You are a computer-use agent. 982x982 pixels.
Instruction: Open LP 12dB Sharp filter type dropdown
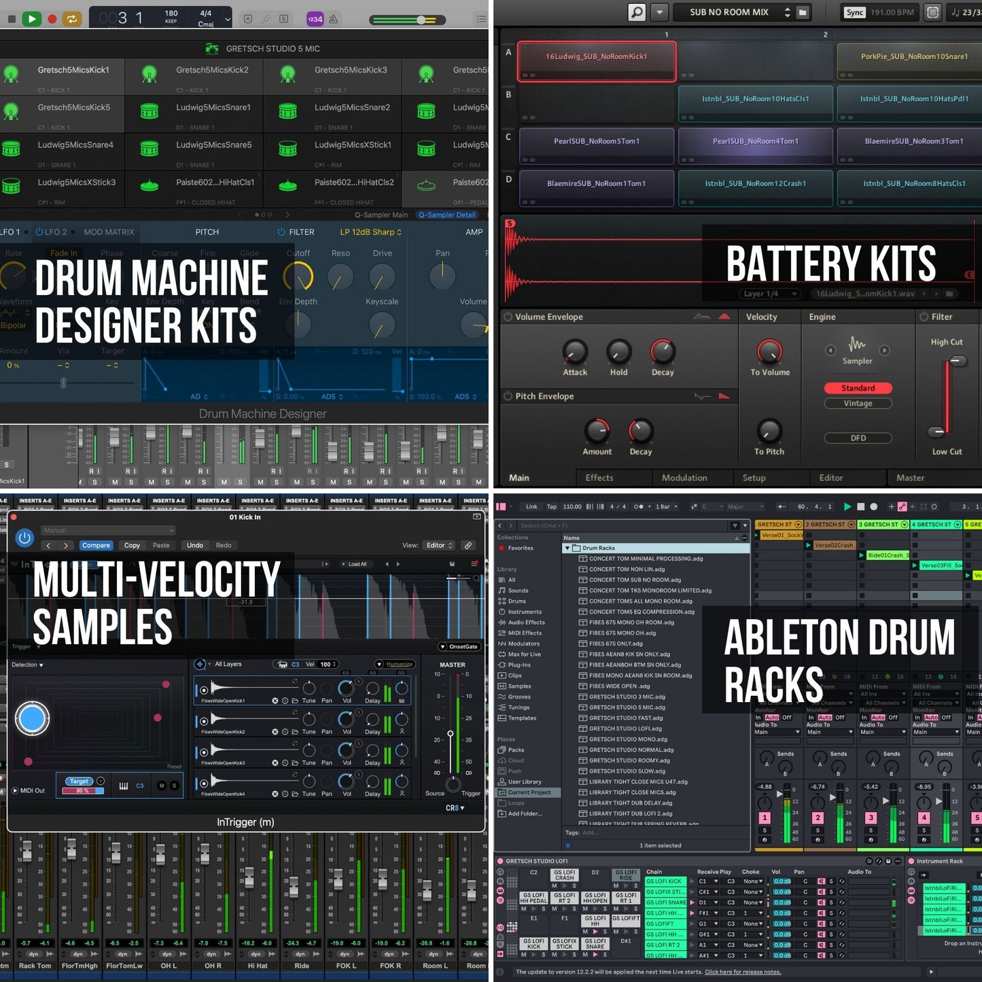[371, 232]
